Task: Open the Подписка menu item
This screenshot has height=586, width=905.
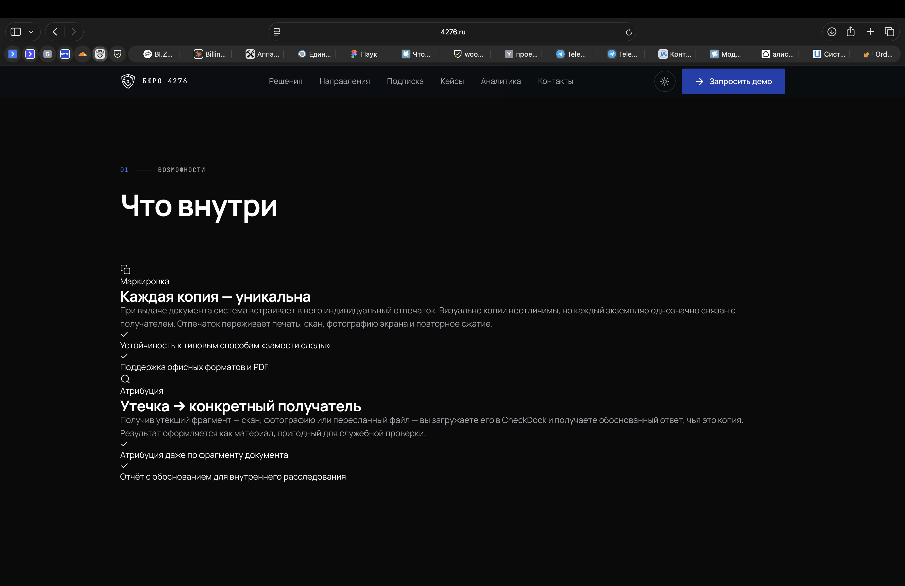Action: point(405,81)
